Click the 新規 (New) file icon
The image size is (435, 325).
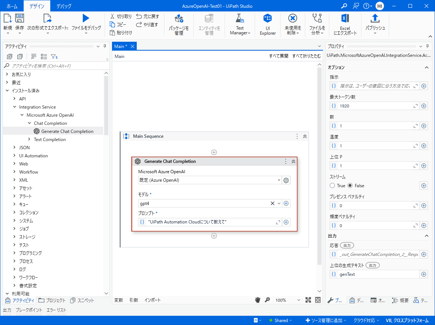(7, 18)
